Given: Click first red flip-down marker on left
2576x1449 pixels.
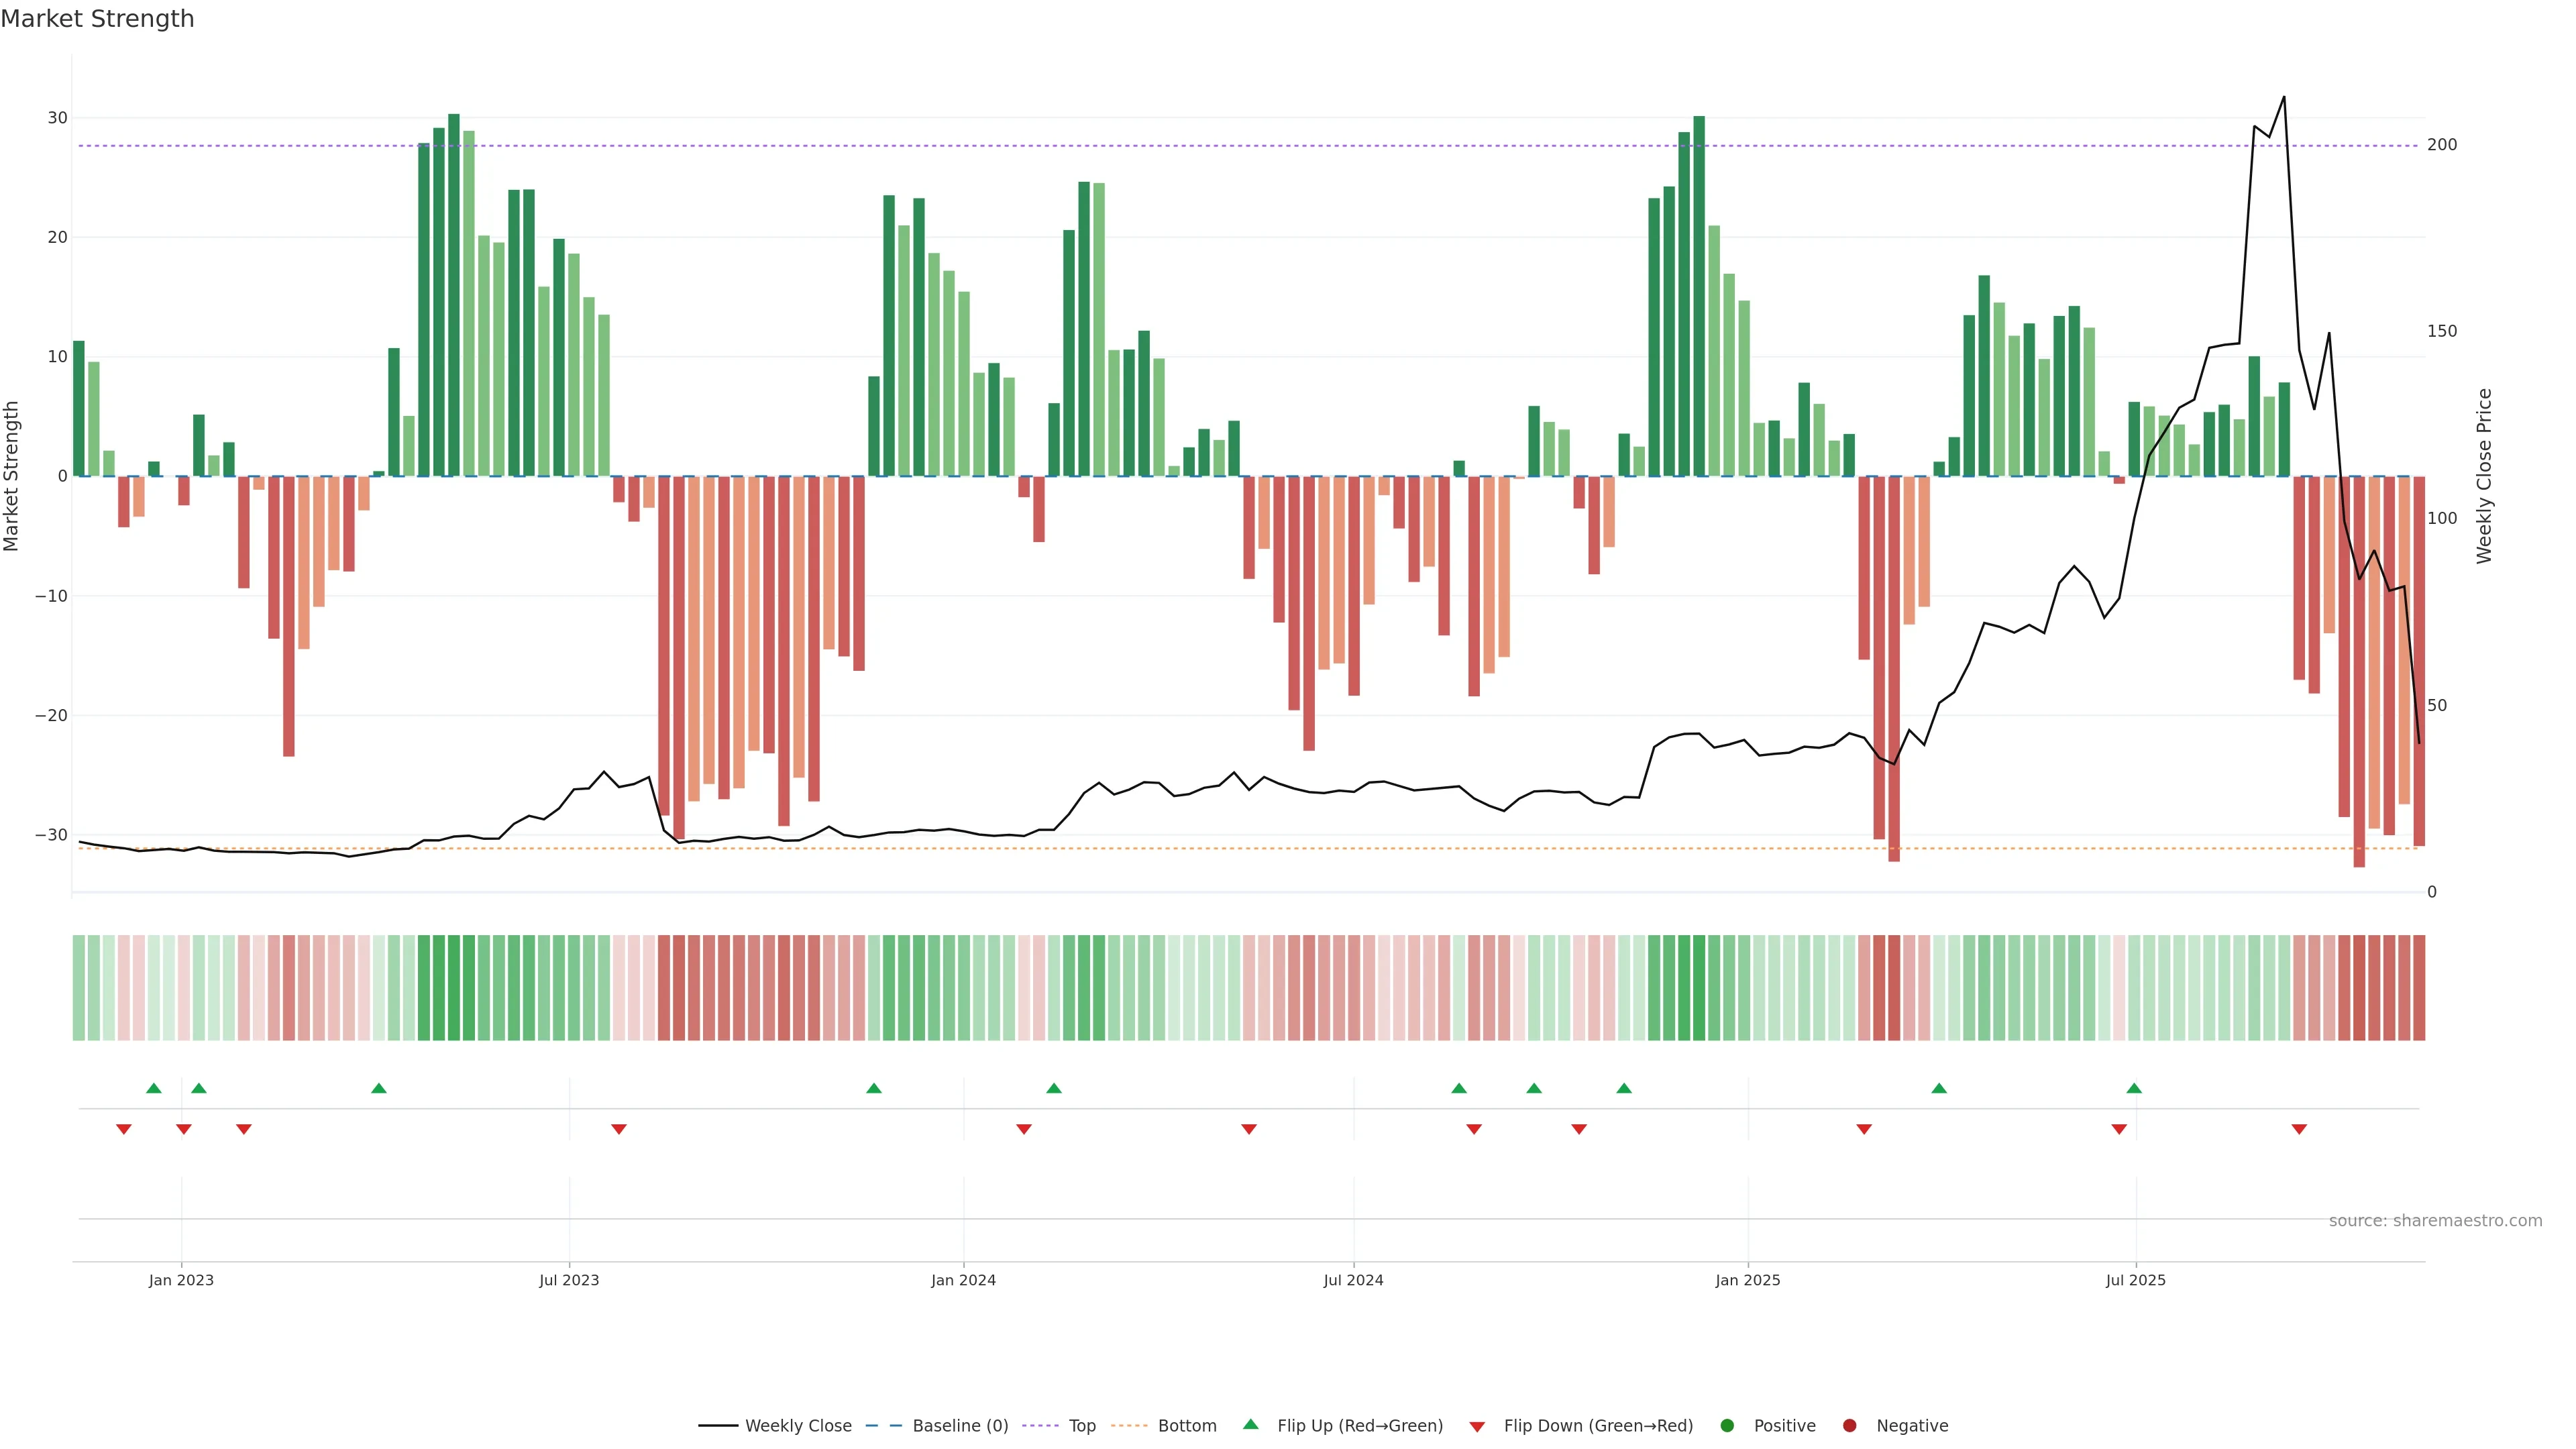Looking at the screenshot, I should point(124,1129).
